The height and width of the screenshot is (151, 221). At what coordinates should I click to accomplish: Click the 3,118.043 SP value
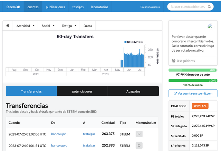click(x=200, y=145)
